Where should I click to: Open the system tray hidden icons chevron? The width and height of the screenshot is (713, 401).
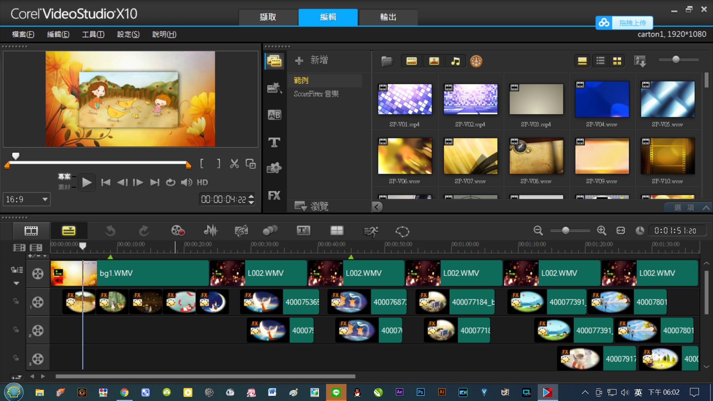[x=585, y=392]
